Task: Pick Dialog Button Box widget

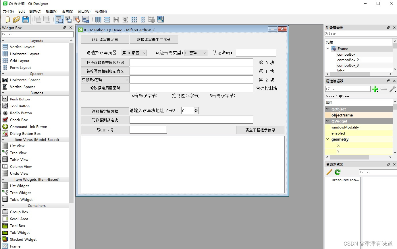Action: coord(25,133)
